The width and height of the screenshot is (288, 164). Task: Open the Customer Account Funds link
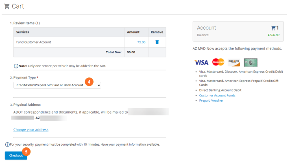[x=217, y=95]
